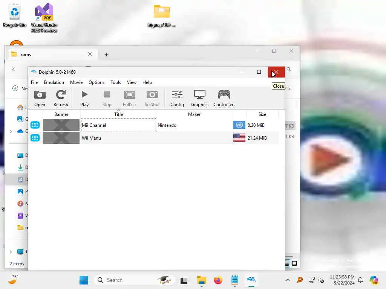Open the Controllers settings
The image size is (386, 289).
coord(224,98)
